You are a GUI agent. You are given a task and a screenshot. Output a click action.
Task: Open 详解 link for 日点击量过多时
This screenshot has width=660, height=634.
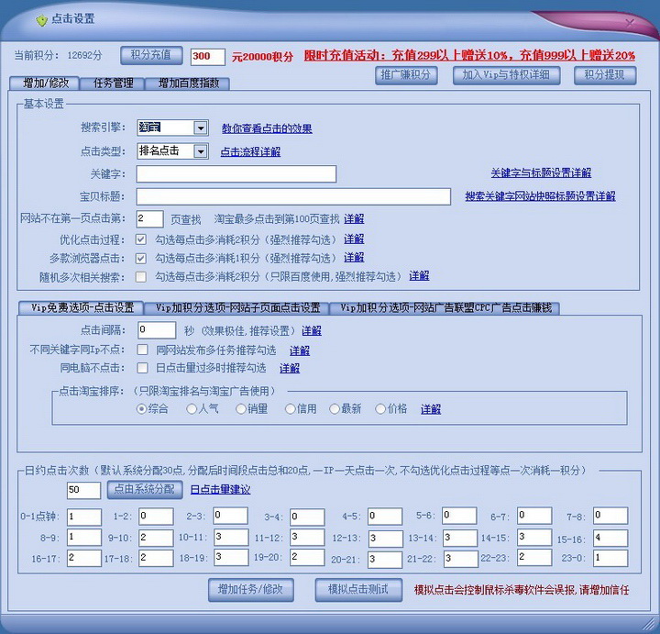(x=290, y=369)
